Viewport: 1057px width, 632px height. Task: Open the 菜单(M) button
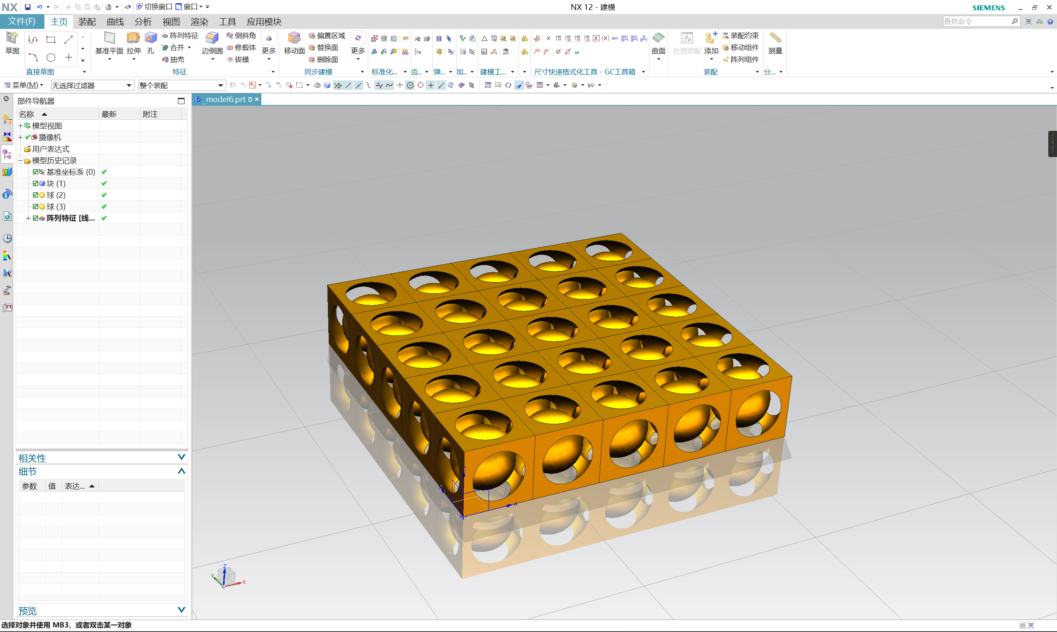point(24,85)
